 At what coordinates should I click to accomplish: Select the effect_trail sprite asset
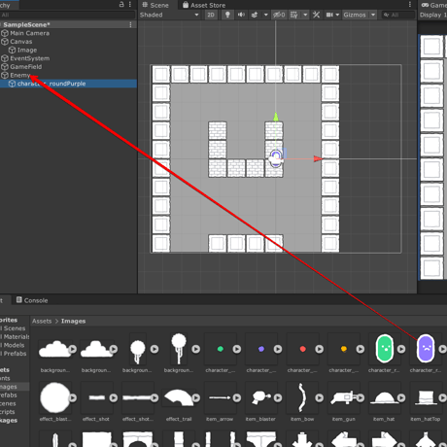179,397
